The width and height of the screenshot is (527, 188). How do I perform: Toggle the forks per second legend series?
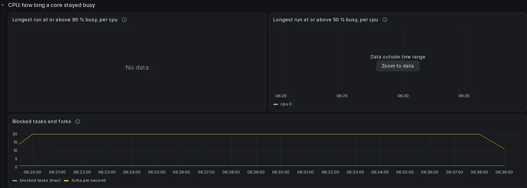point(89,180)
